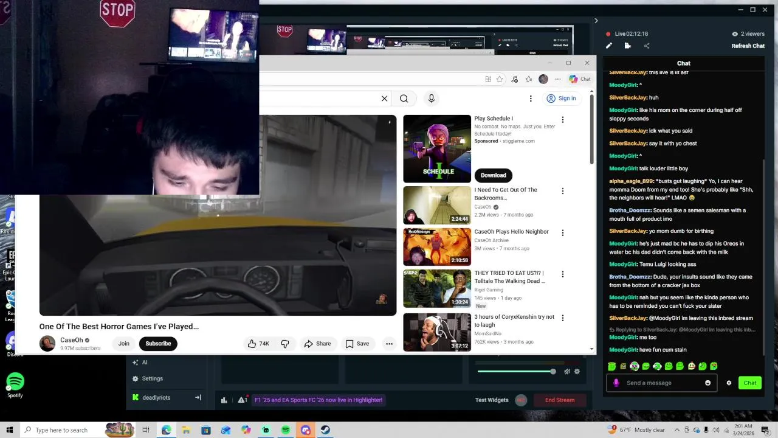778x438 pixels.
Task: Open F1 '25 Highlighter announcement banner
Action: (x=318, y=400)
